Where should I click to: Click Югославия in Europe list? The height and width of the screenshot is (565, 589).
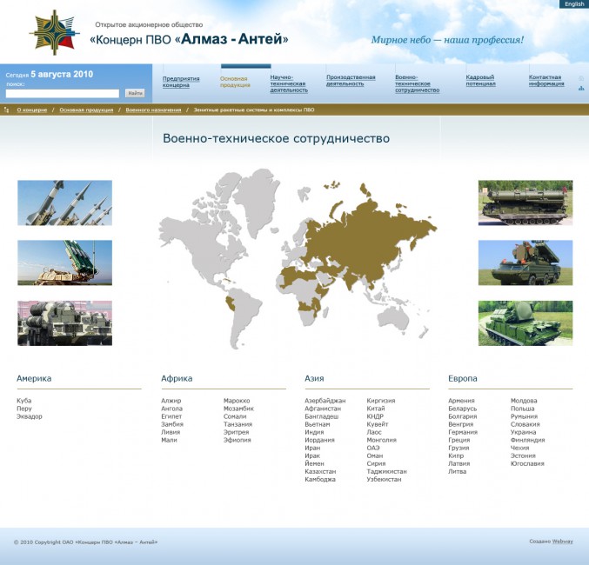coord(527,463)
